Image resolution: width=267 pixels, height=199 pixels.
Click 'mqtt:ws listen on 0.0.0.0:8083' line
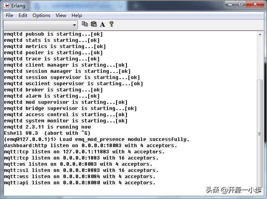[x=78, y=164]
